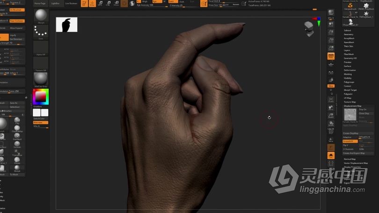The image size is (379, 213).
Task: Toggle the Alternate color button
Action: pos(41,123)
